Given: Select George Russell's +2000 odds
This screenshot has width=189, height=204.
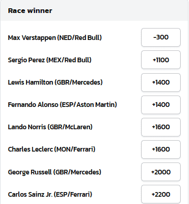Looking at the screenshot, I should click(x=161, y=172).
